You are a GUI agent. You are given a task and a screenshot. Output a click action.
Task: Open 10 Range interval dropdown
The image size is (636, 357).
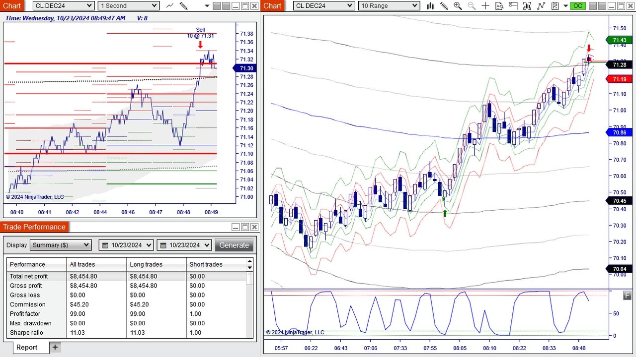tap(389, 5)
